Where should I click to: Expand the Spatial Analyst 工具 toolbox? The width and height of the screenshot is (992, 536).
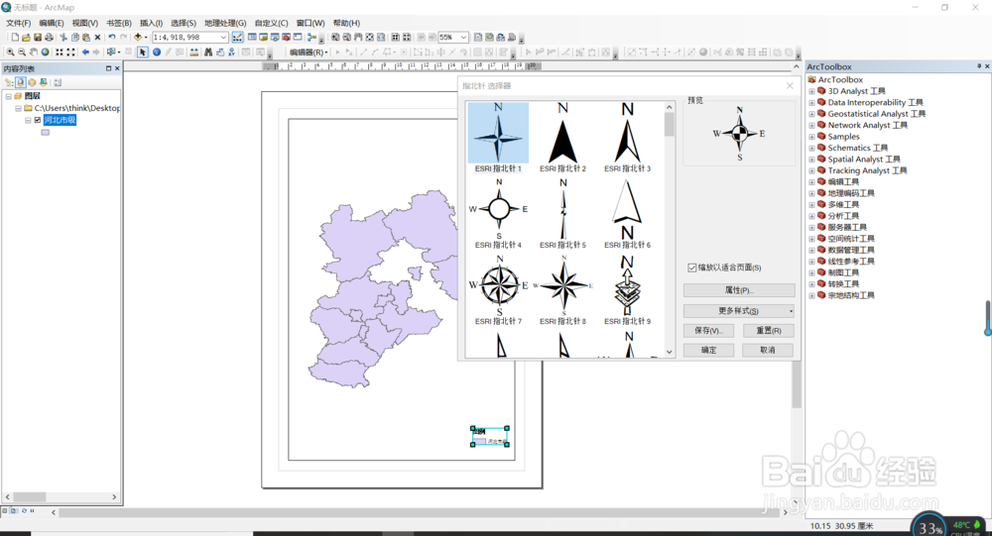click(811, 160)
